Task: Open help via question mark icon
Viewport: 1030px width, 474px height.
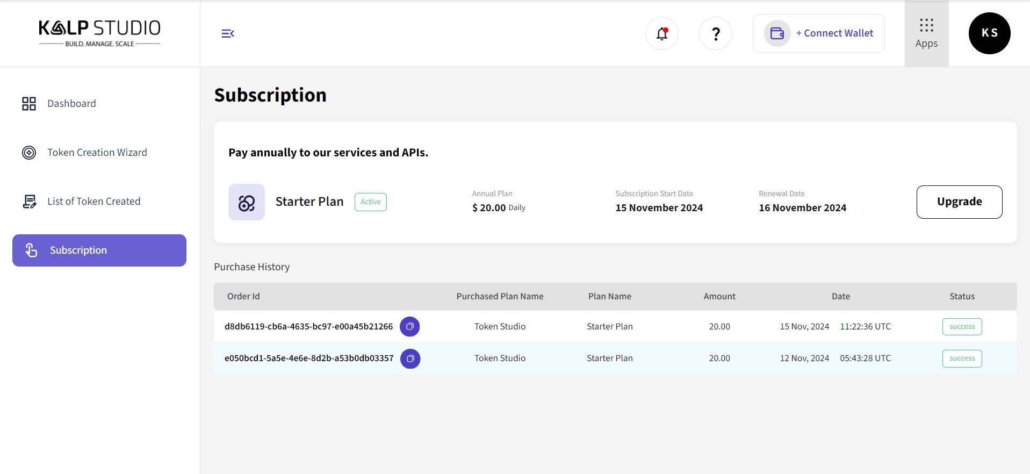Action: [x=716, y=34]
